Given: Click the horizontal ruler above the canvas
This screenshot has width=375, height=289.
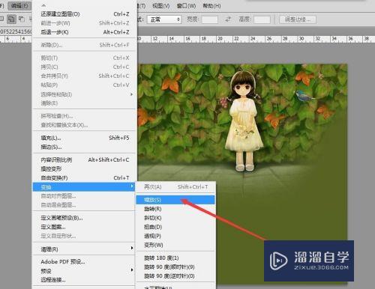Looking at the screenshot, I should tap(256, 39).
